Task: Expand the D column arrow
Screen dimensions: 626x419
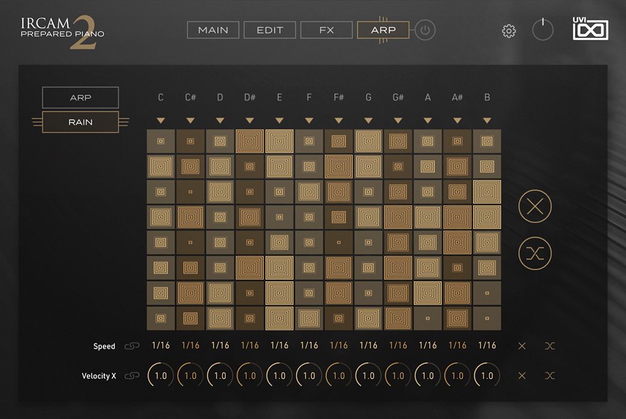Action: pyautogui.click(x=220, y=120)
